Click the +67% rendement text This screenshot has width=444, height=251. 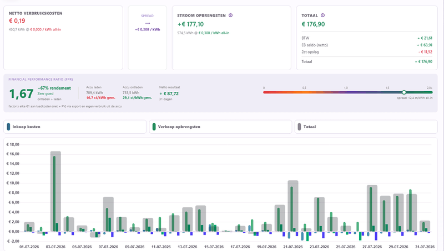click(x=54, y=88)
